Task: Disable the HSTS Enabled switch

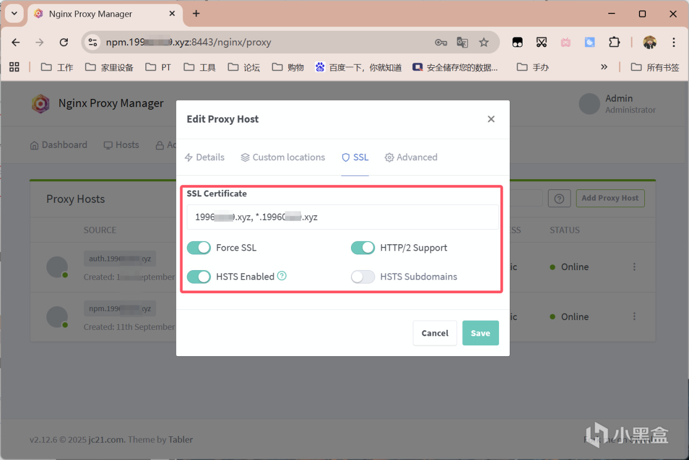Action: click(x=199, y=277)
